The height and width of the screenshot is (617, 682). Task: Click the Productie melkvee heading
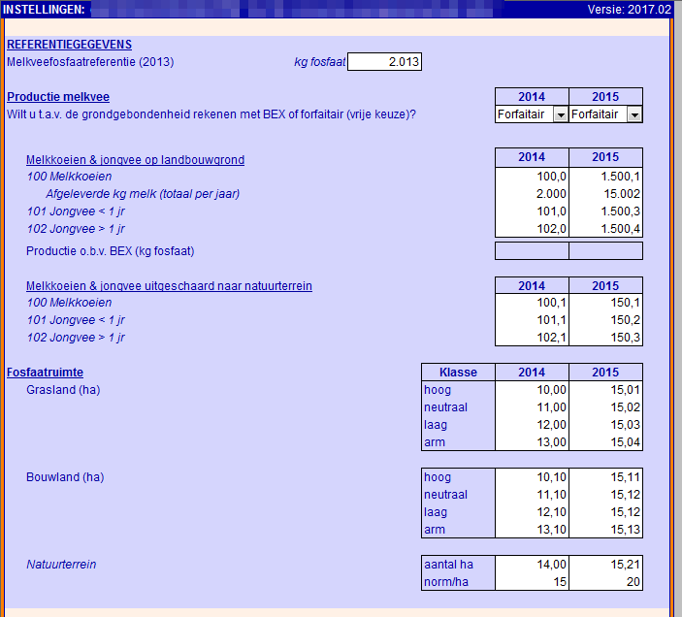58,97
